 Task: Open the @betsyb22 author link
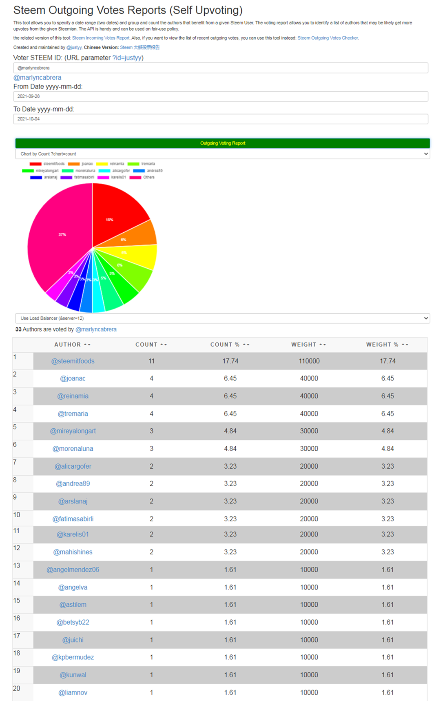pyautogui.click(x=73, y=622)
